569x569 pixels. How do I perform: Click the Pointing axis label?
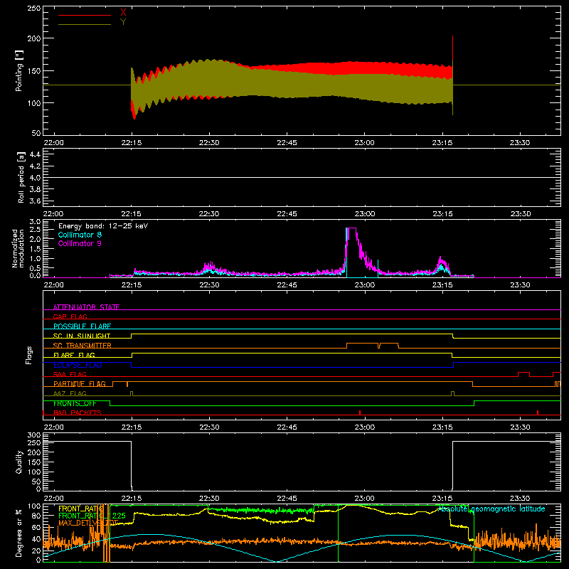[19, 70]
